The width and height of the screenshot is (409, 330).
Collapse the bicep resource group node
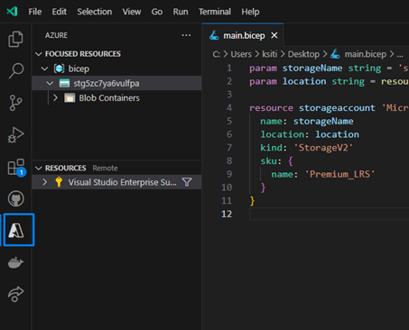[x=44, y=69]
